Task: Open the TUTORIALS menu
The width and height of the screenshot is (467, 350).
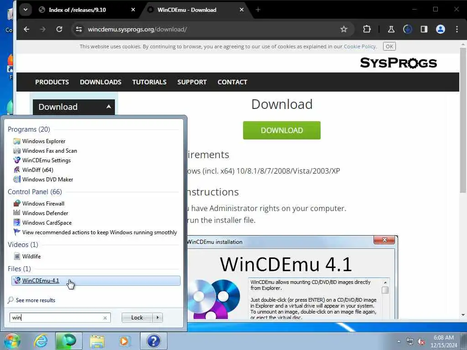Action: (149, 82)
